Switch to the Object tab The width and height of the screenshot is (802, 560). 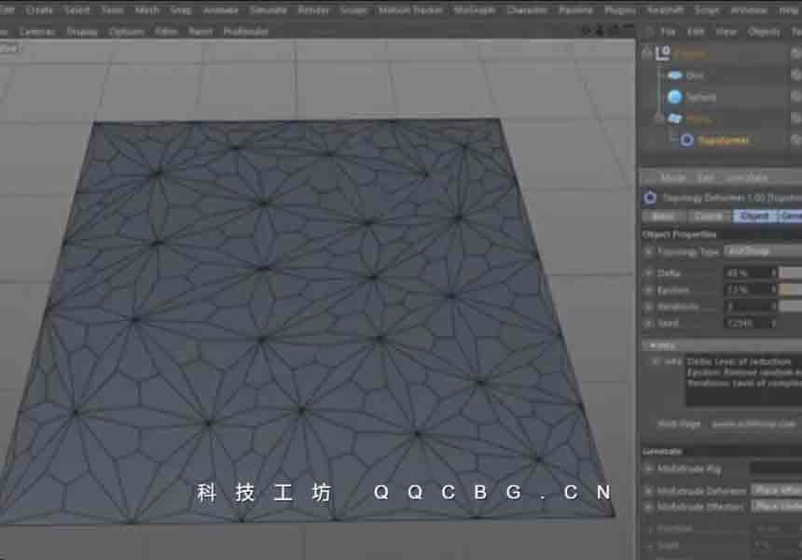(x=754, y=216)
